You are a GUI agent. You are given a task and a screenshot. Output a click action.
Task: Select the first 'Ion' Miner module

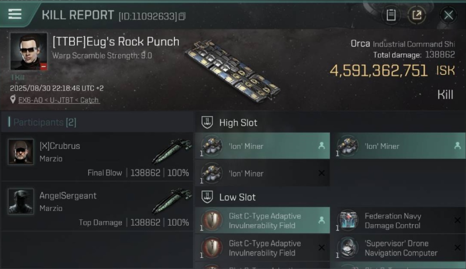click(262, 146)
